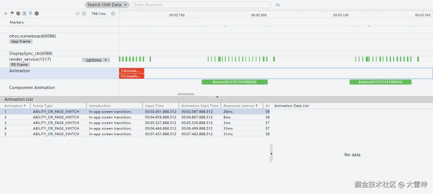Open the options dropdown for render_service
This screenshot has width=433, height=194.
click(96, 60)
